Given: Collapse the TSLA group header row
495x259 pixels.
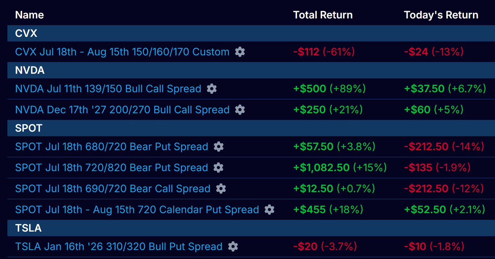Looking at the screenshot, I should (251, 228).
